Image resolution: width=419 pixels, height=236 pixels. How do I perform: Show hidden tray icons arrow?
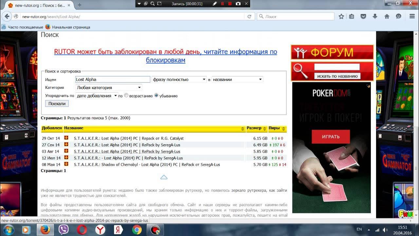pos(369,230)
